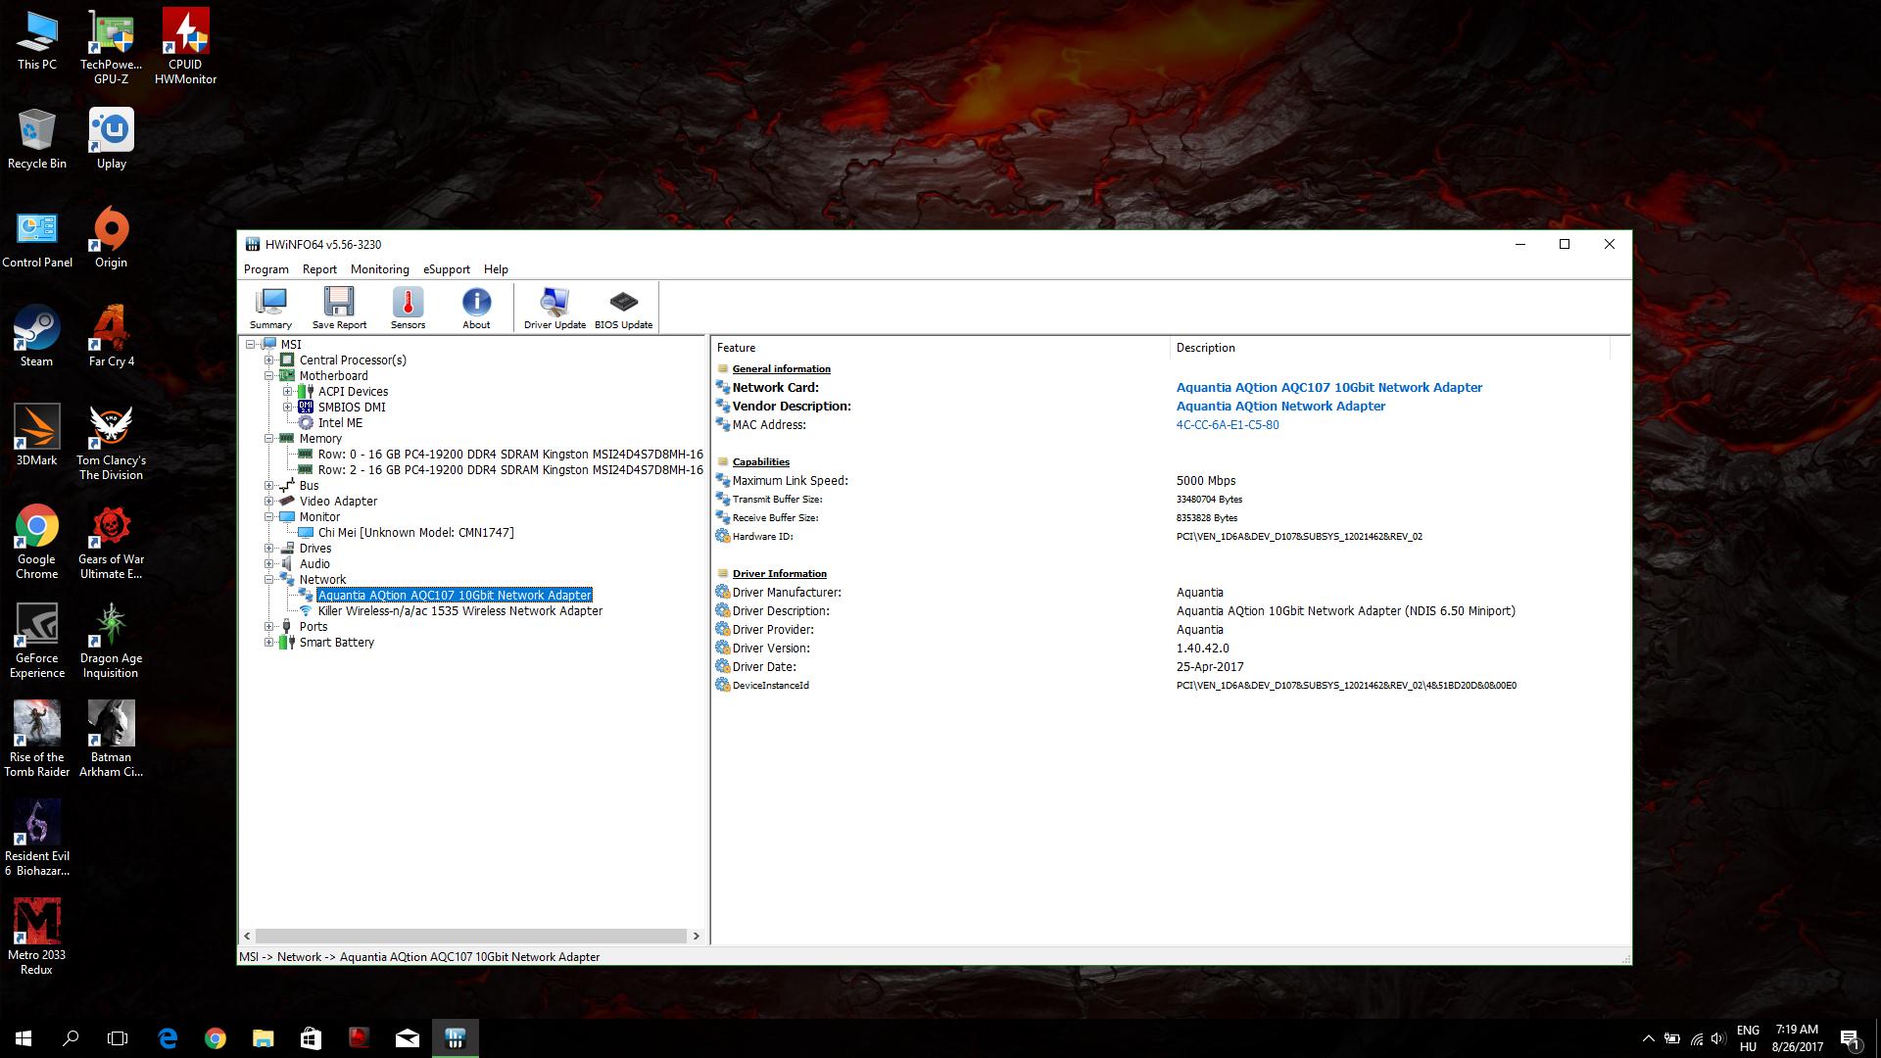Launch Origin desktop shortcut
Screen dimensions: 1881x1058
coord(111,238)
